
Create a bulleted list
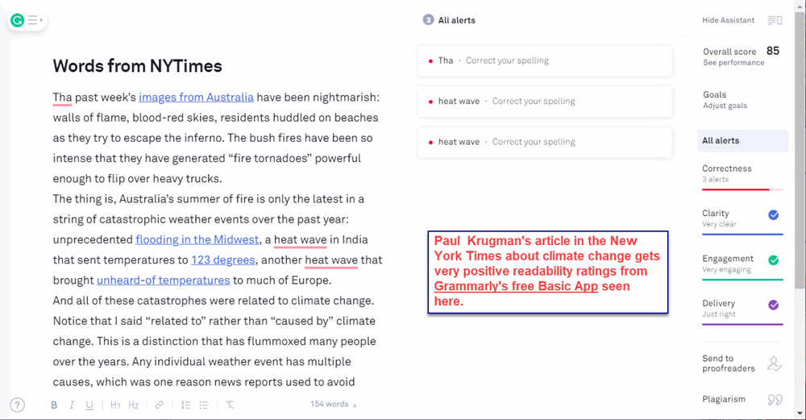coord(204,405)
